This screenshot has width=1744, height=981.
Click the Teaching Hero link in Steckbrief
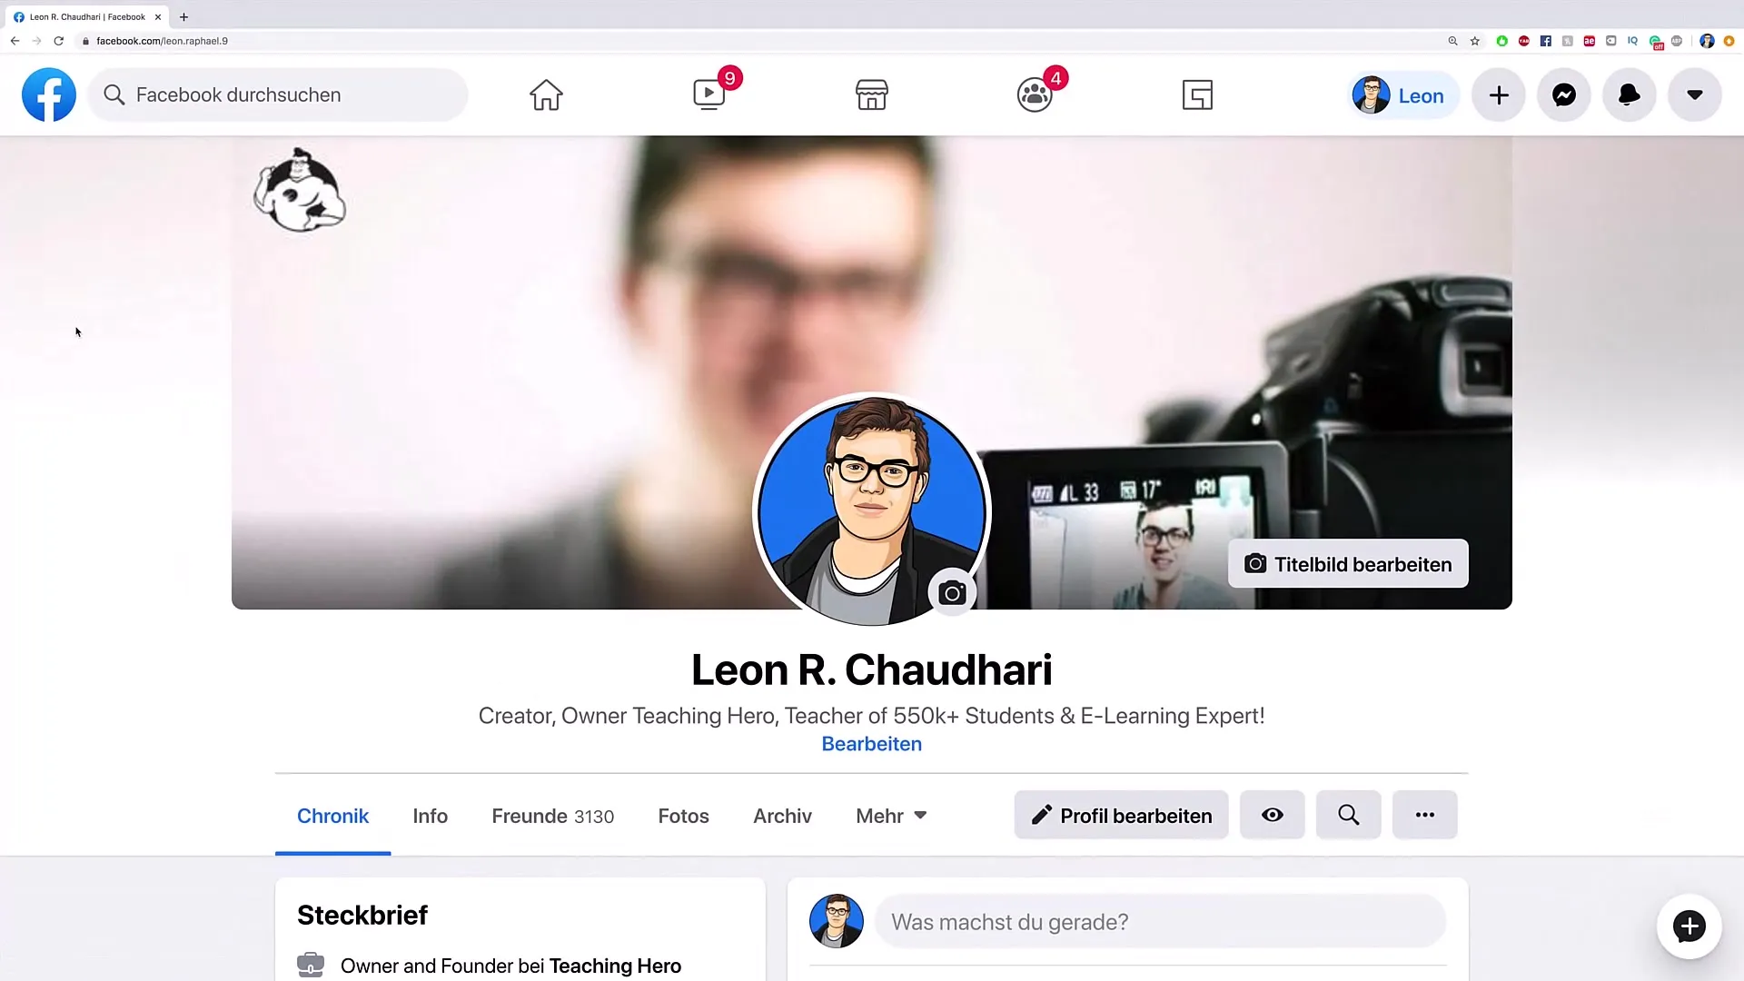tap(614, 966)
